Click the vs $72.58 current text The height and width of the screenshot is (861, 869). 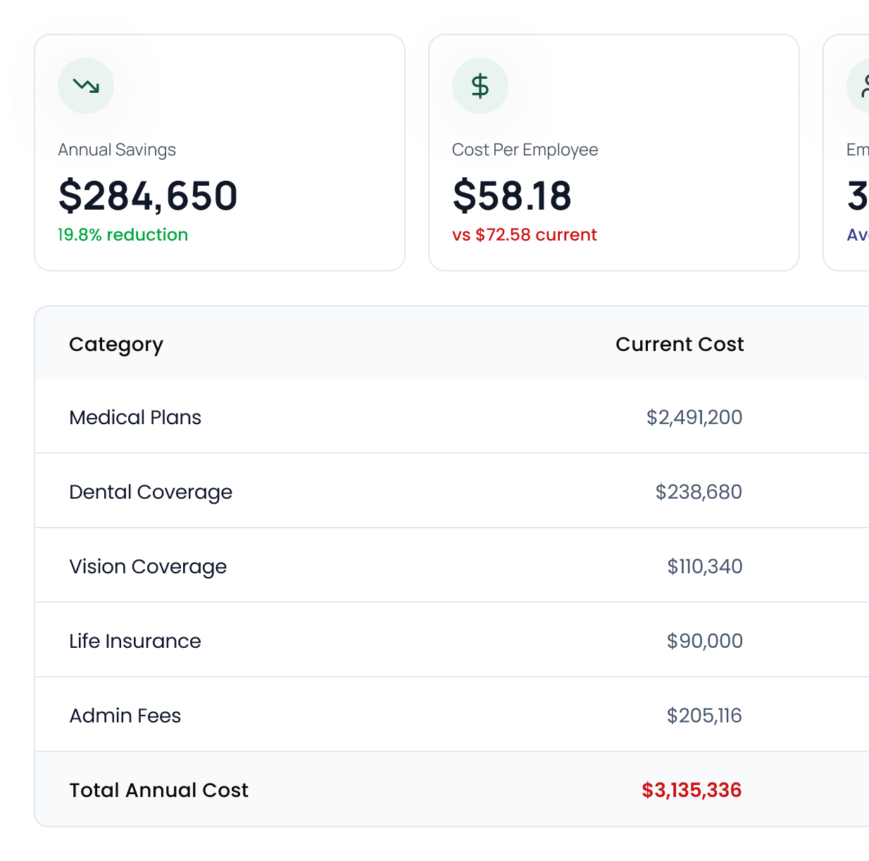tap(524, 235)
